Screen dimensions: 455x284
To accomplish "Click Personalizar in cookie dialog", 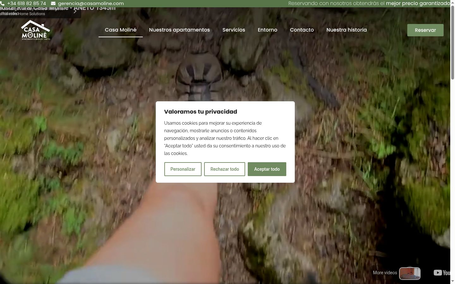I will pos(183,169).
